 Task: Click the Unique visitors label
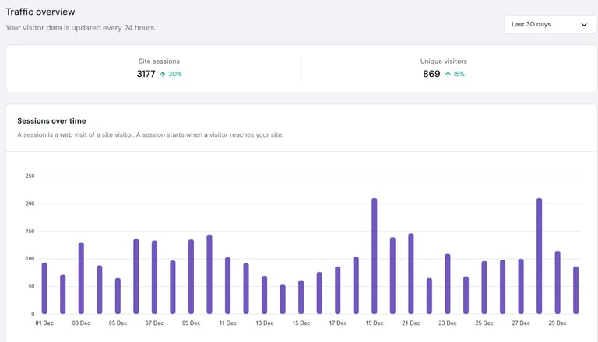tap(443, 61)
